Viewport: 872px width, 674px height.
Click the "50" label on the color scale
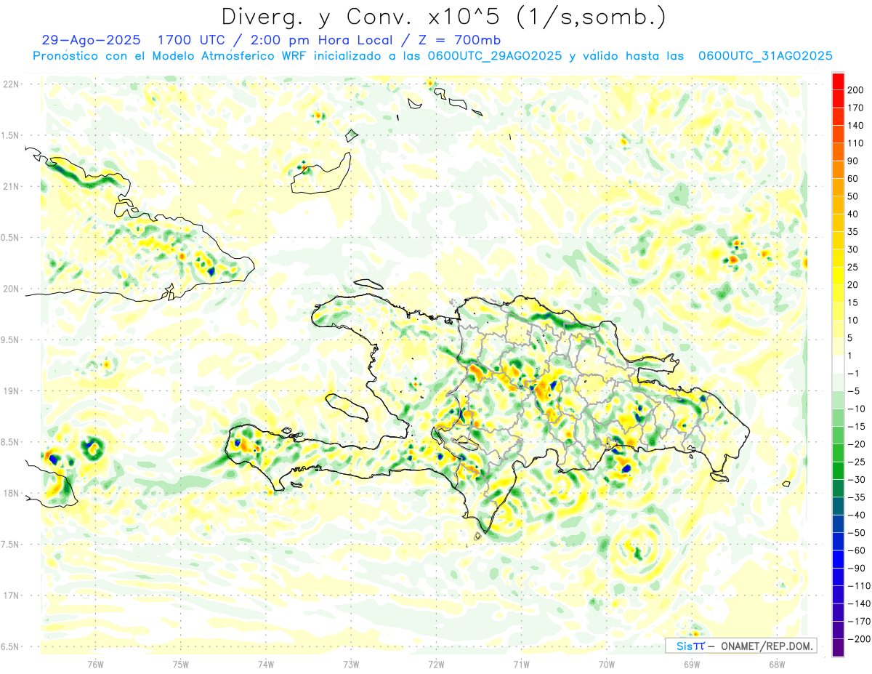pos(853,196)
